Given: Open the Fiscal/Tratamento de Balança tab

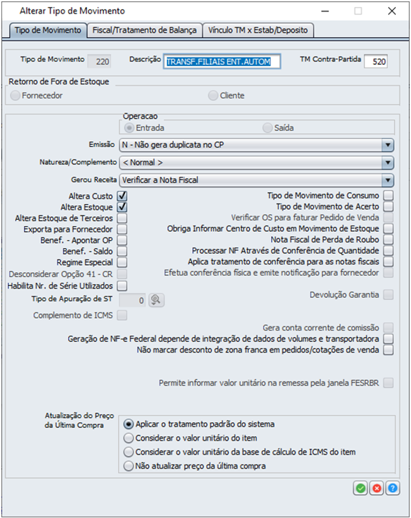Looking at the screenshot, I should click(144, 30).
